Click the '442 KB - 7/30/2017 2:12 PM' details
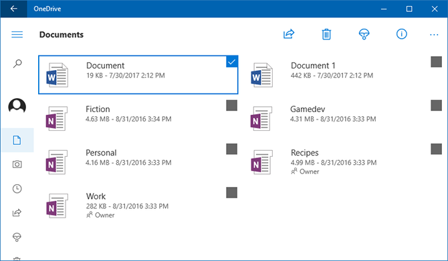The width and height of the screenshot is (448, 261). [332, 75]
